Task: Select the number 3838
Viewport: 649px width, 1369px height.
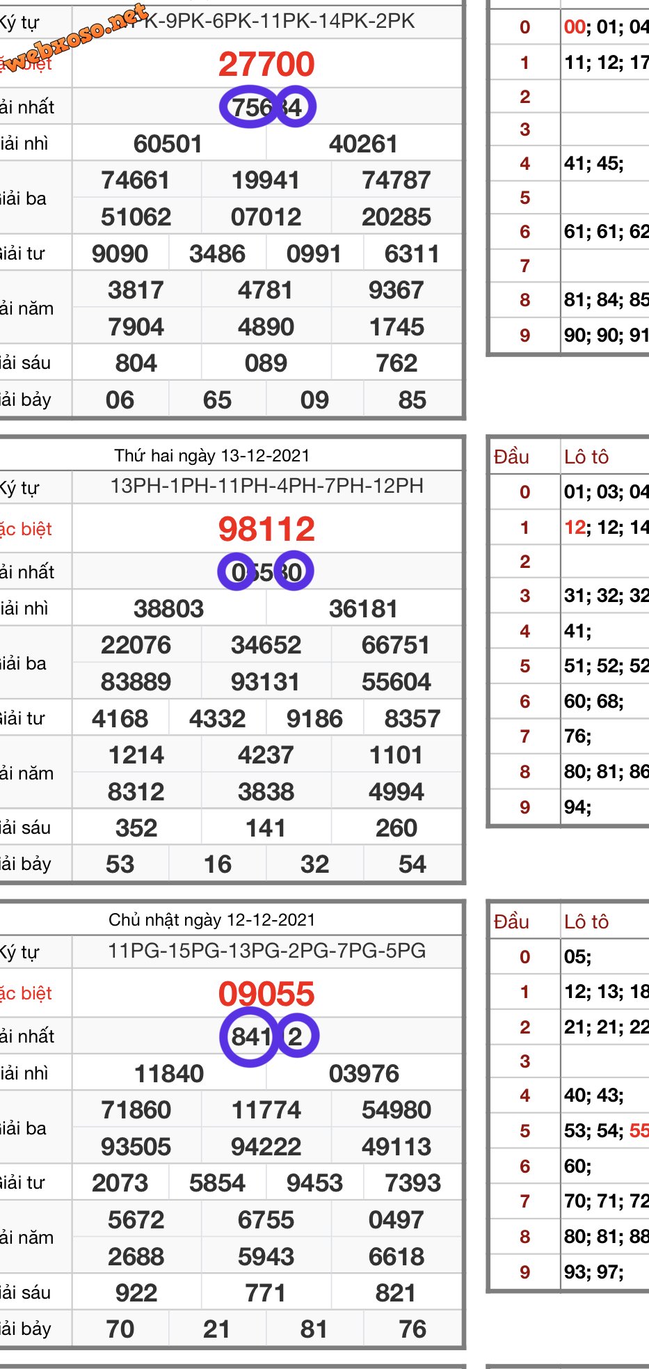Action: [x=266, y=792]
